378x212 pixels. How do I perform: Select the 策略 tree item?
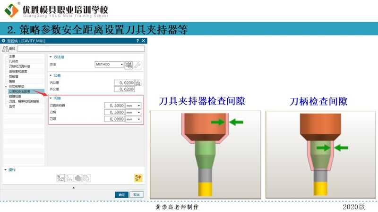click(12, 82)
